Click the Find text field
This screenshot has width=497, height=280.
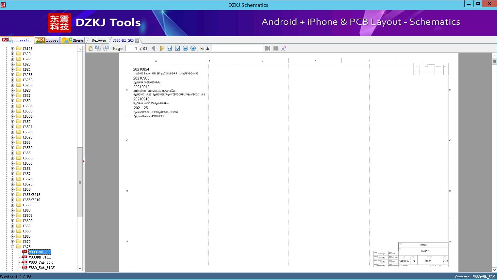coord(237,48)
